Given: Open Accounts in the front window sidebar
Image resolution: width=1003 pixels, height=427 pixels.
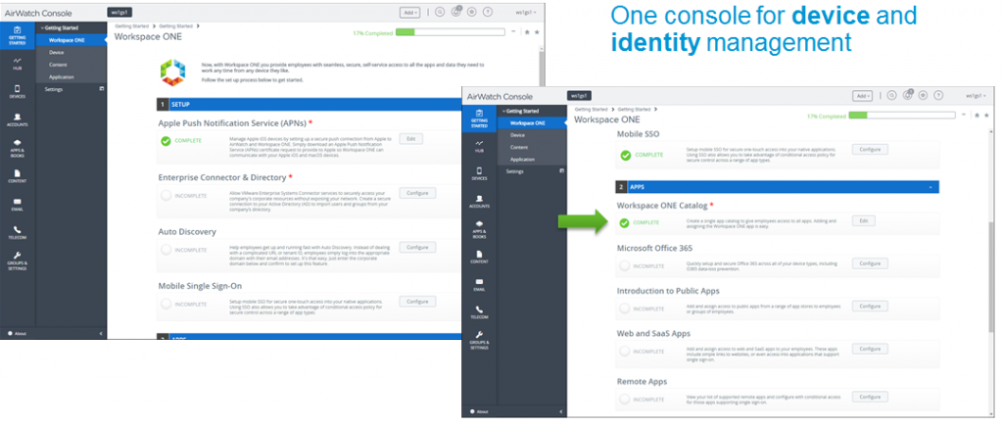Looking at the screenshot, I should [x=479, y=202].
